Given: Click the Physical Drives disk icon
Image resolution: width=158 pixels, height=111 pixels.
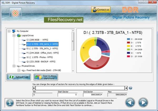Looking at the screenshot, I should pos(19,66).
